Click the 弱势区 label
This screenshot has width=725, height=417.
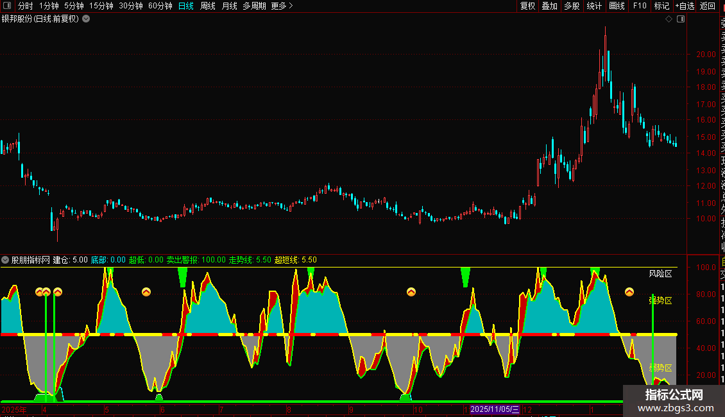pyautogui.click(x=660, y=368)
